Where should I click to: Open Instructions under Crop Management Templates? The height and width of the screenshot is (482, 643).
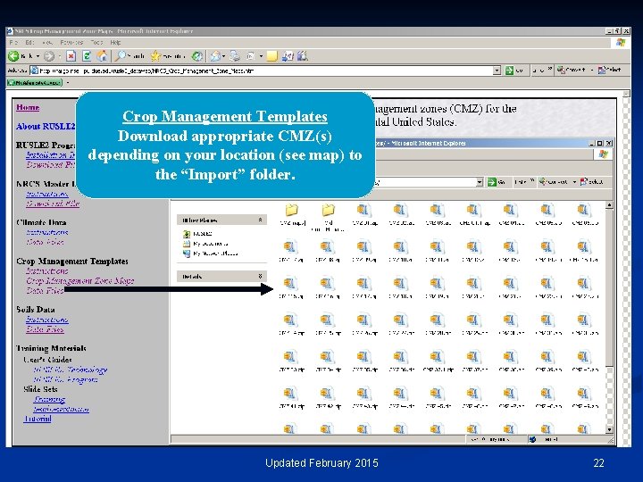[46, 271]
